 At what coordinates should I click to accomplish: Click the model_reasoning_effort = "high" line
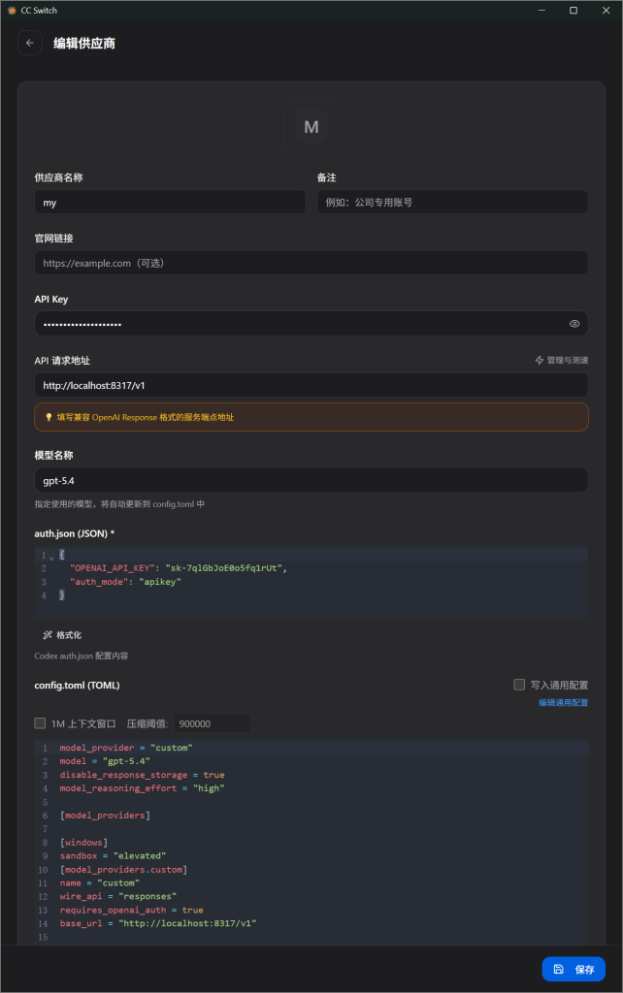click(142, 787)
